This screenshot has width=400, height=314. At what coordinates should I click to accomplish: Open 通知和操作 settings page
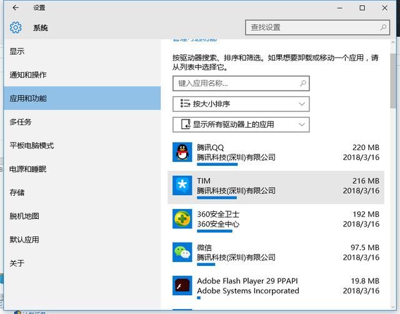point(82,75)
